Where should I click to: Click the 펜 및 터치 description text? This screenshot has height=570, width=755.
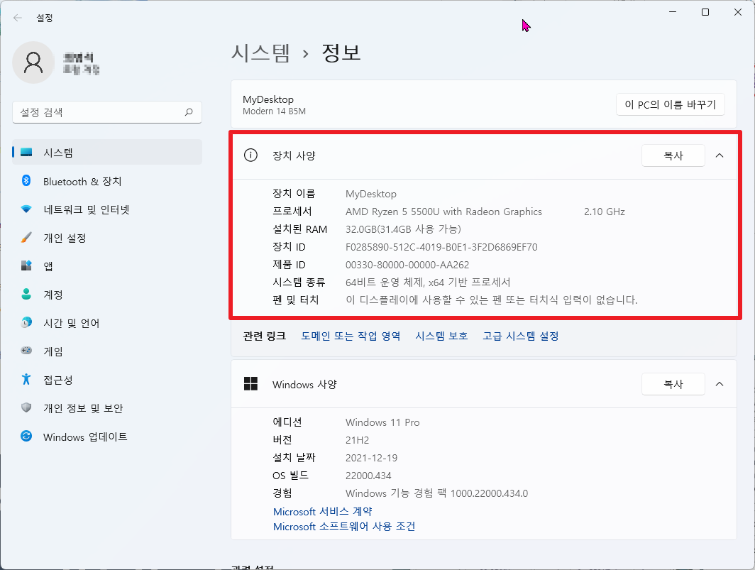coord(491,300)
